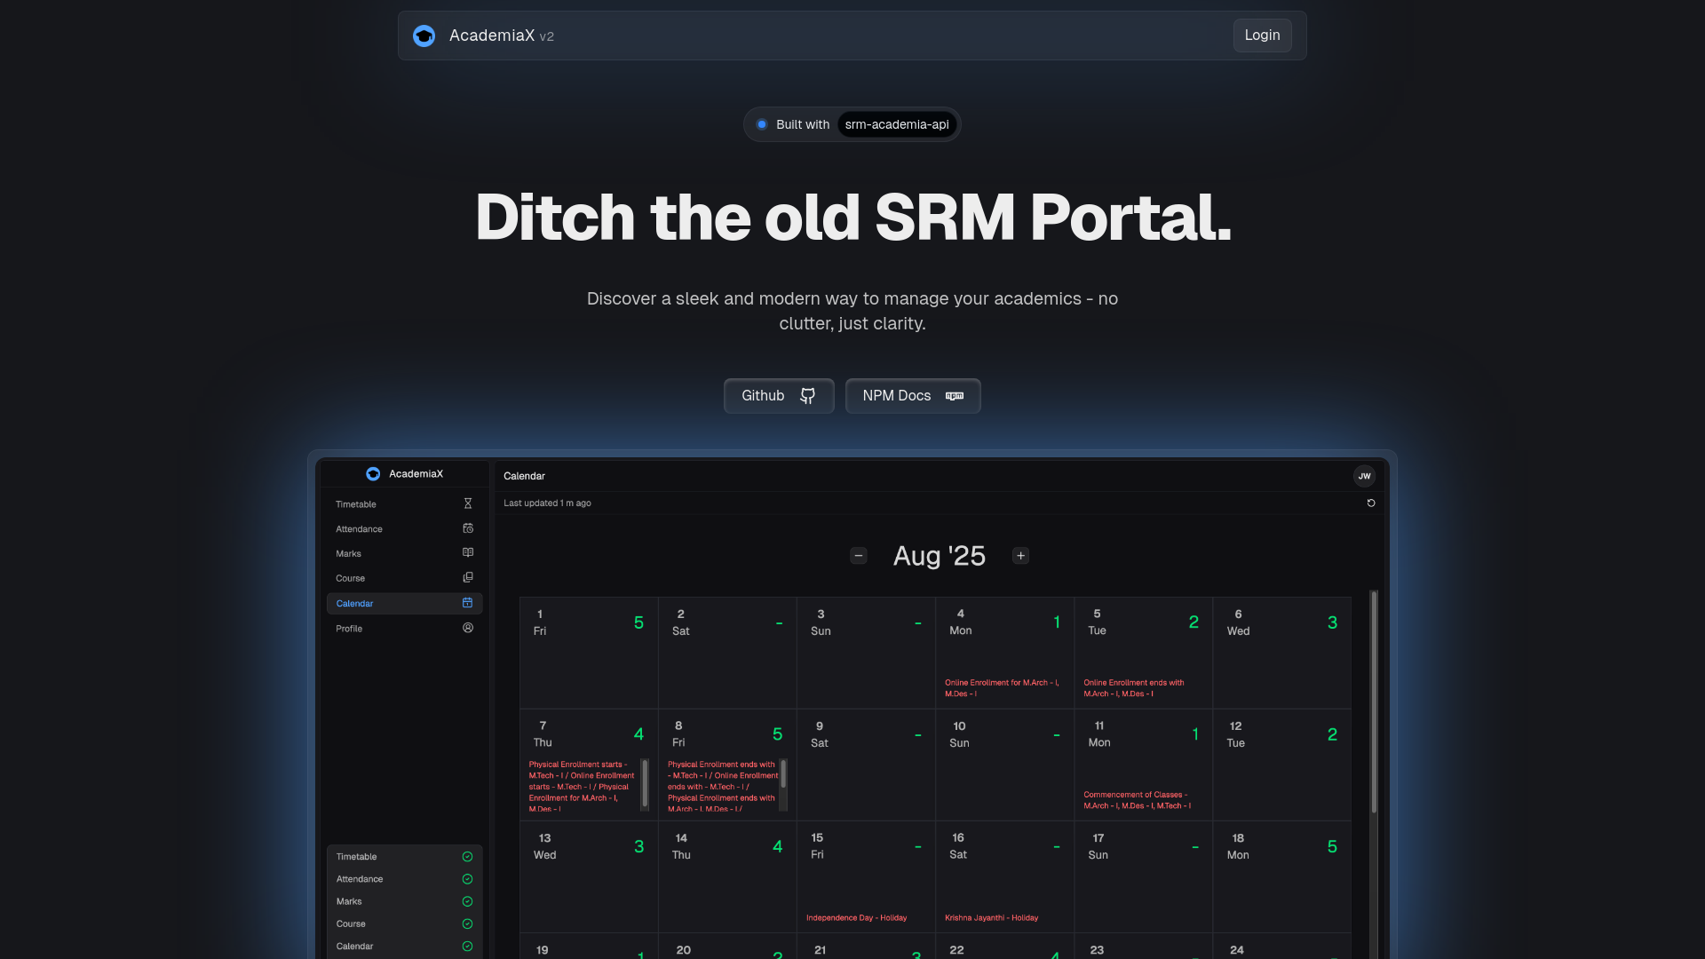1705x959 pixels.
Task: Click the 'Last updated 1 m ago' text
Action: (547, 503)
